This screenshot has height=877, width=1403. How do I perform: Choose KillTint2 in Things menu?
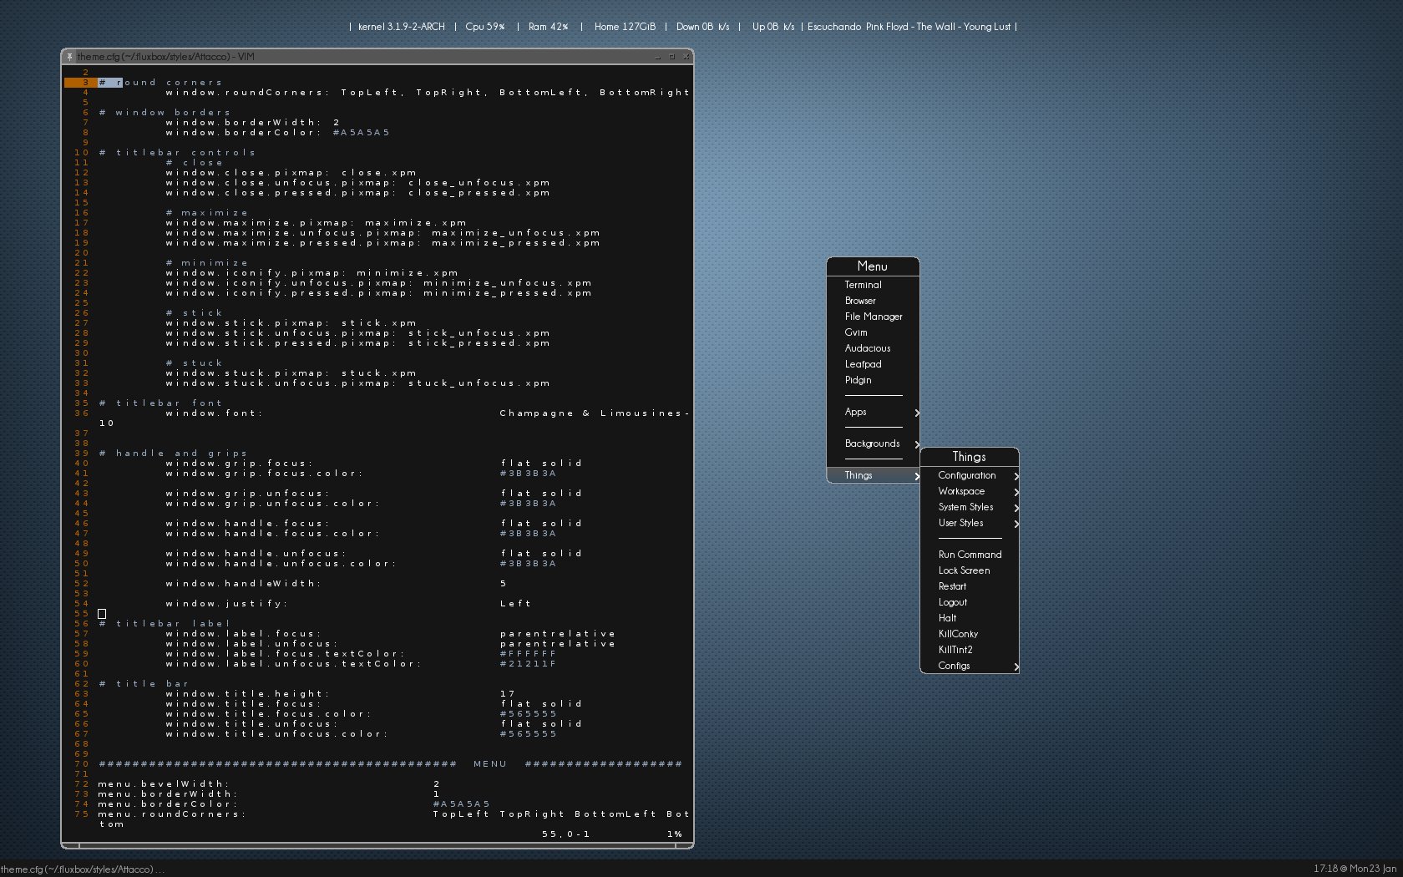(x=970, y=650)
